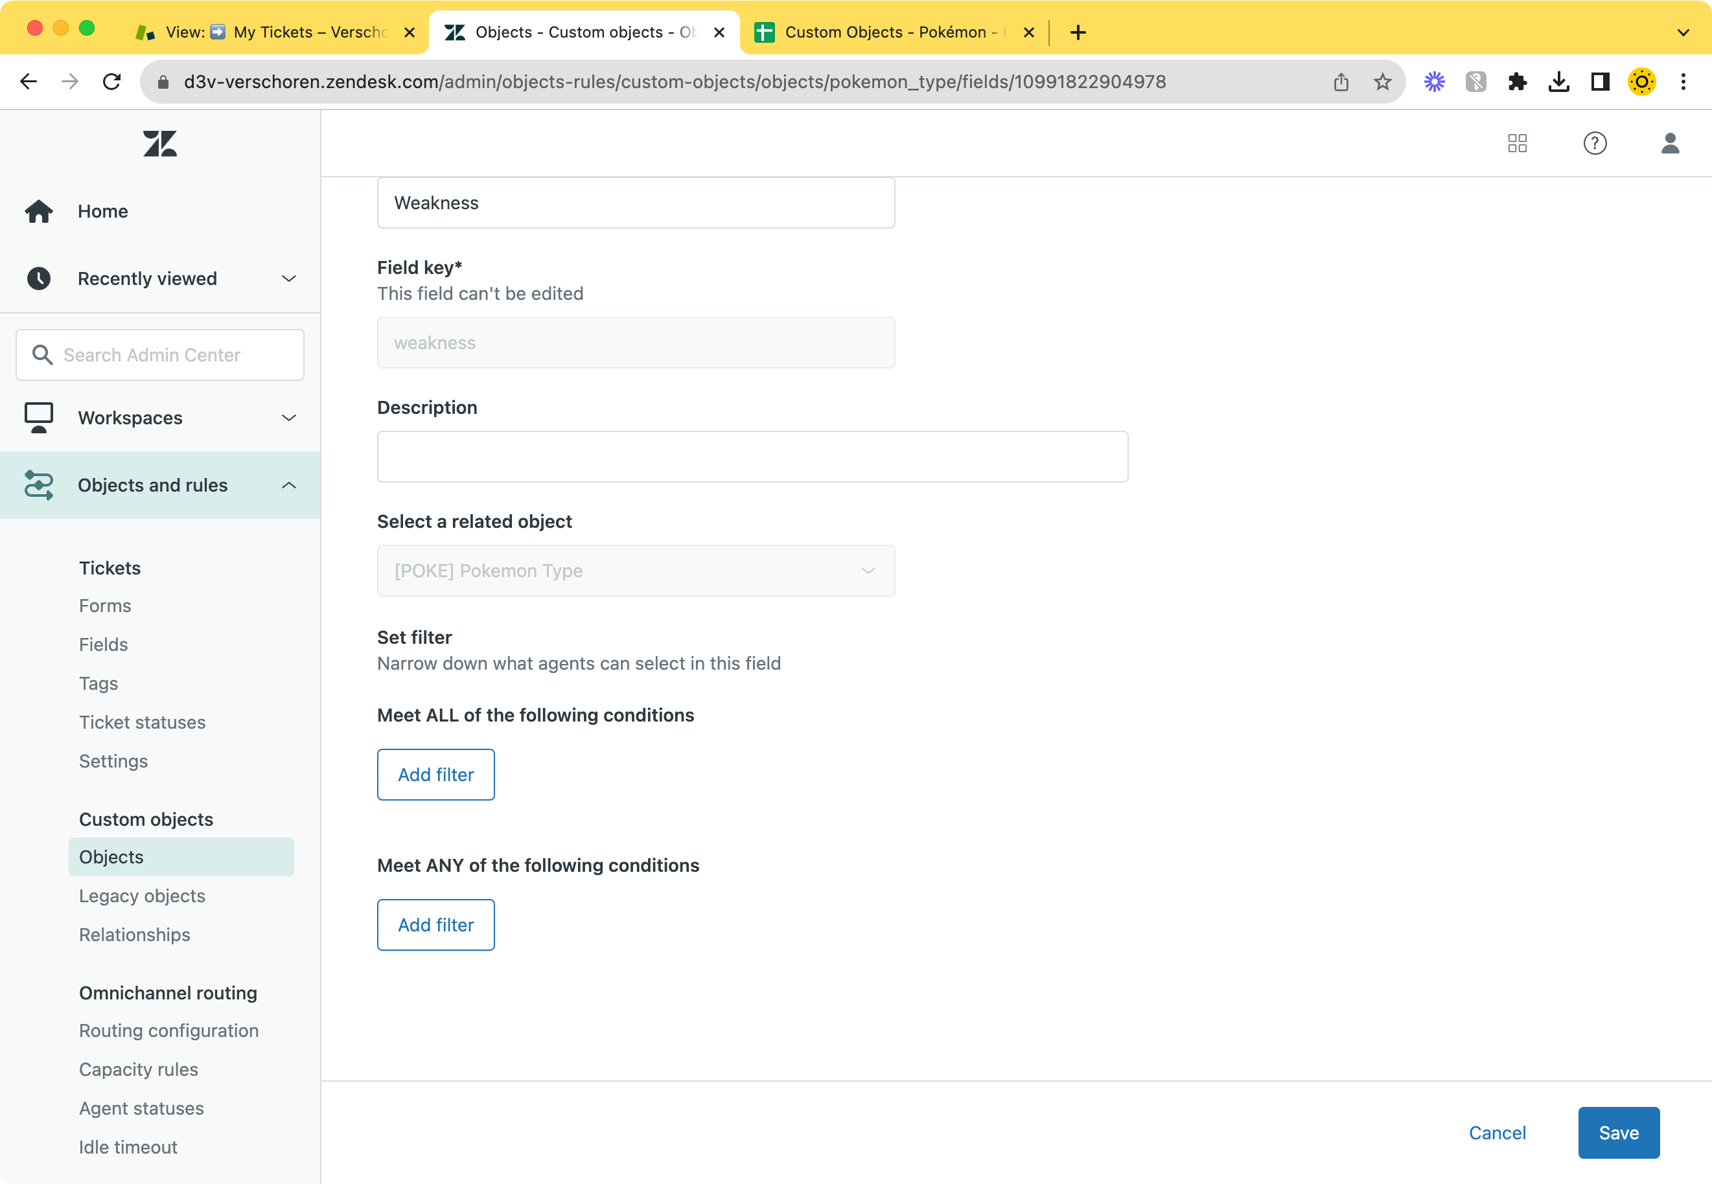The image size is (1712, 1184).
Task: Click the Objects and rules sidebar icon
Action: coord(38,484)
